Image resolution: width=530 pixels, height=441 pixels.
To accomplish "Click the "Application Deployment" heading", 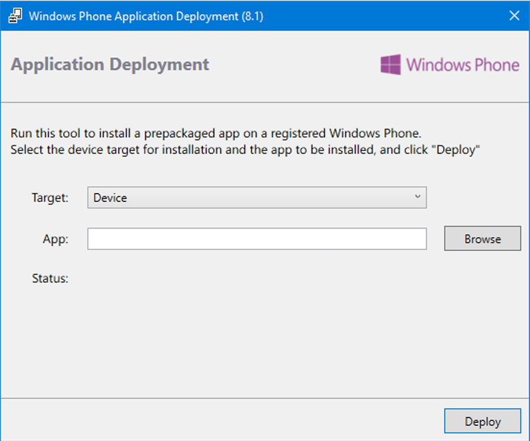I will coord(110,65).
